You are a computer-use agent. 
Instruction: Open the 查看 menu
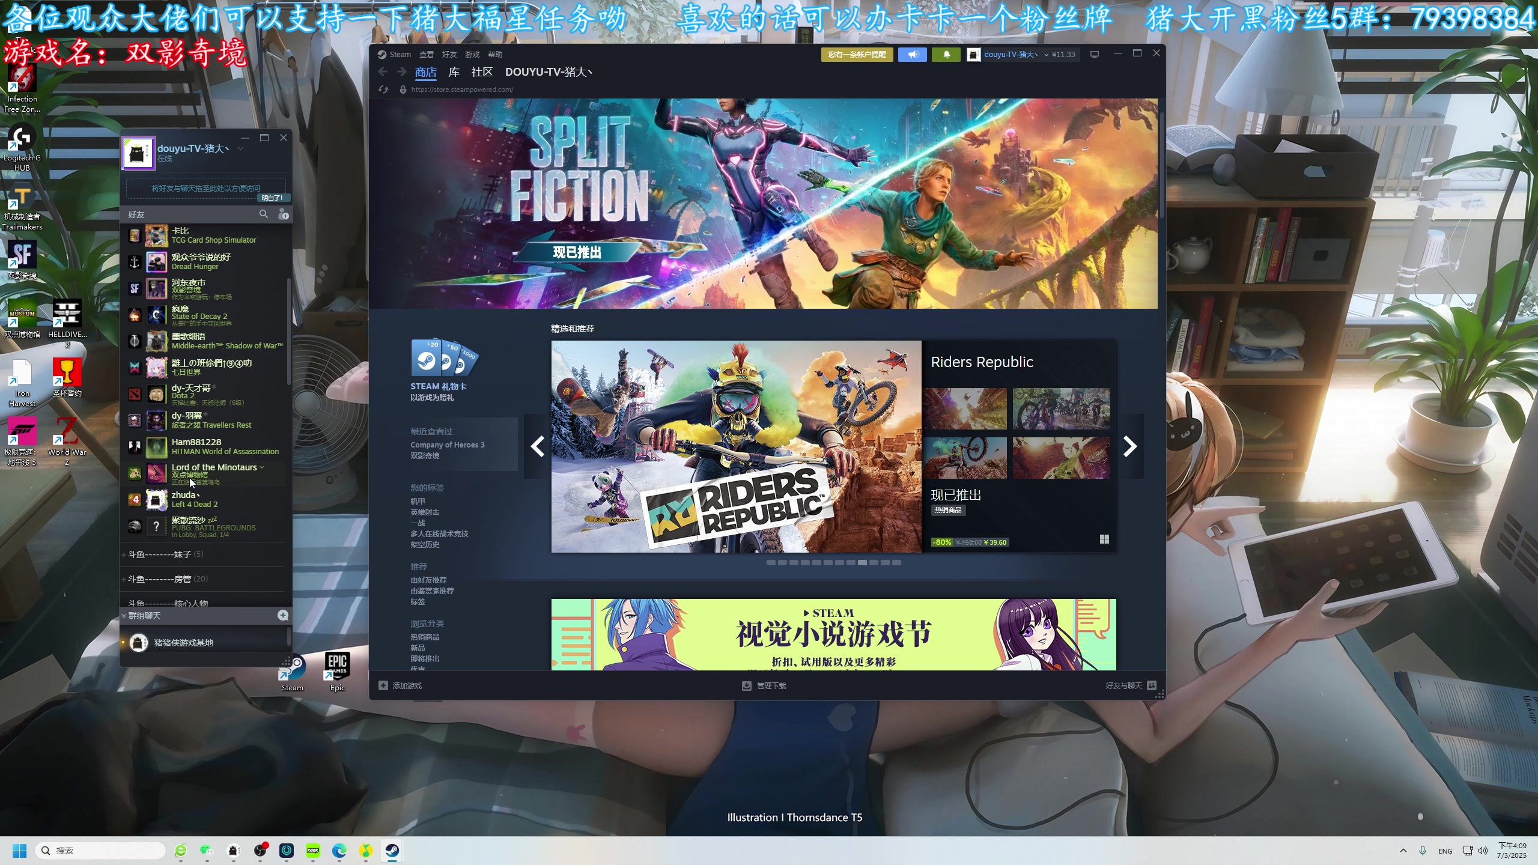426,54
